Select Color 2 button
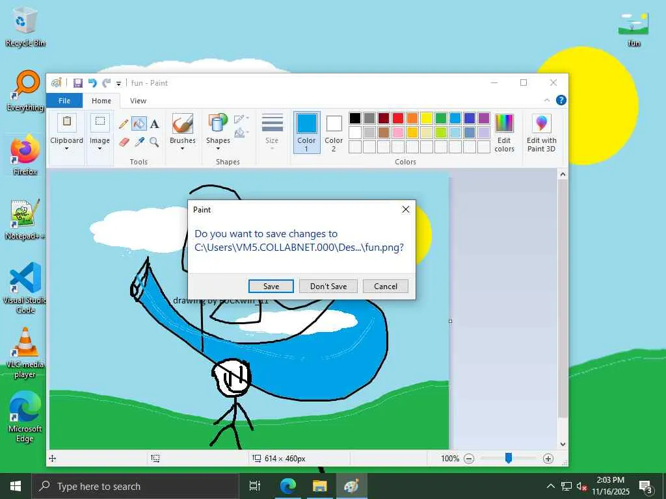Image resolution: width=666 pixels, height=499 pixels. tap(334, 133)
